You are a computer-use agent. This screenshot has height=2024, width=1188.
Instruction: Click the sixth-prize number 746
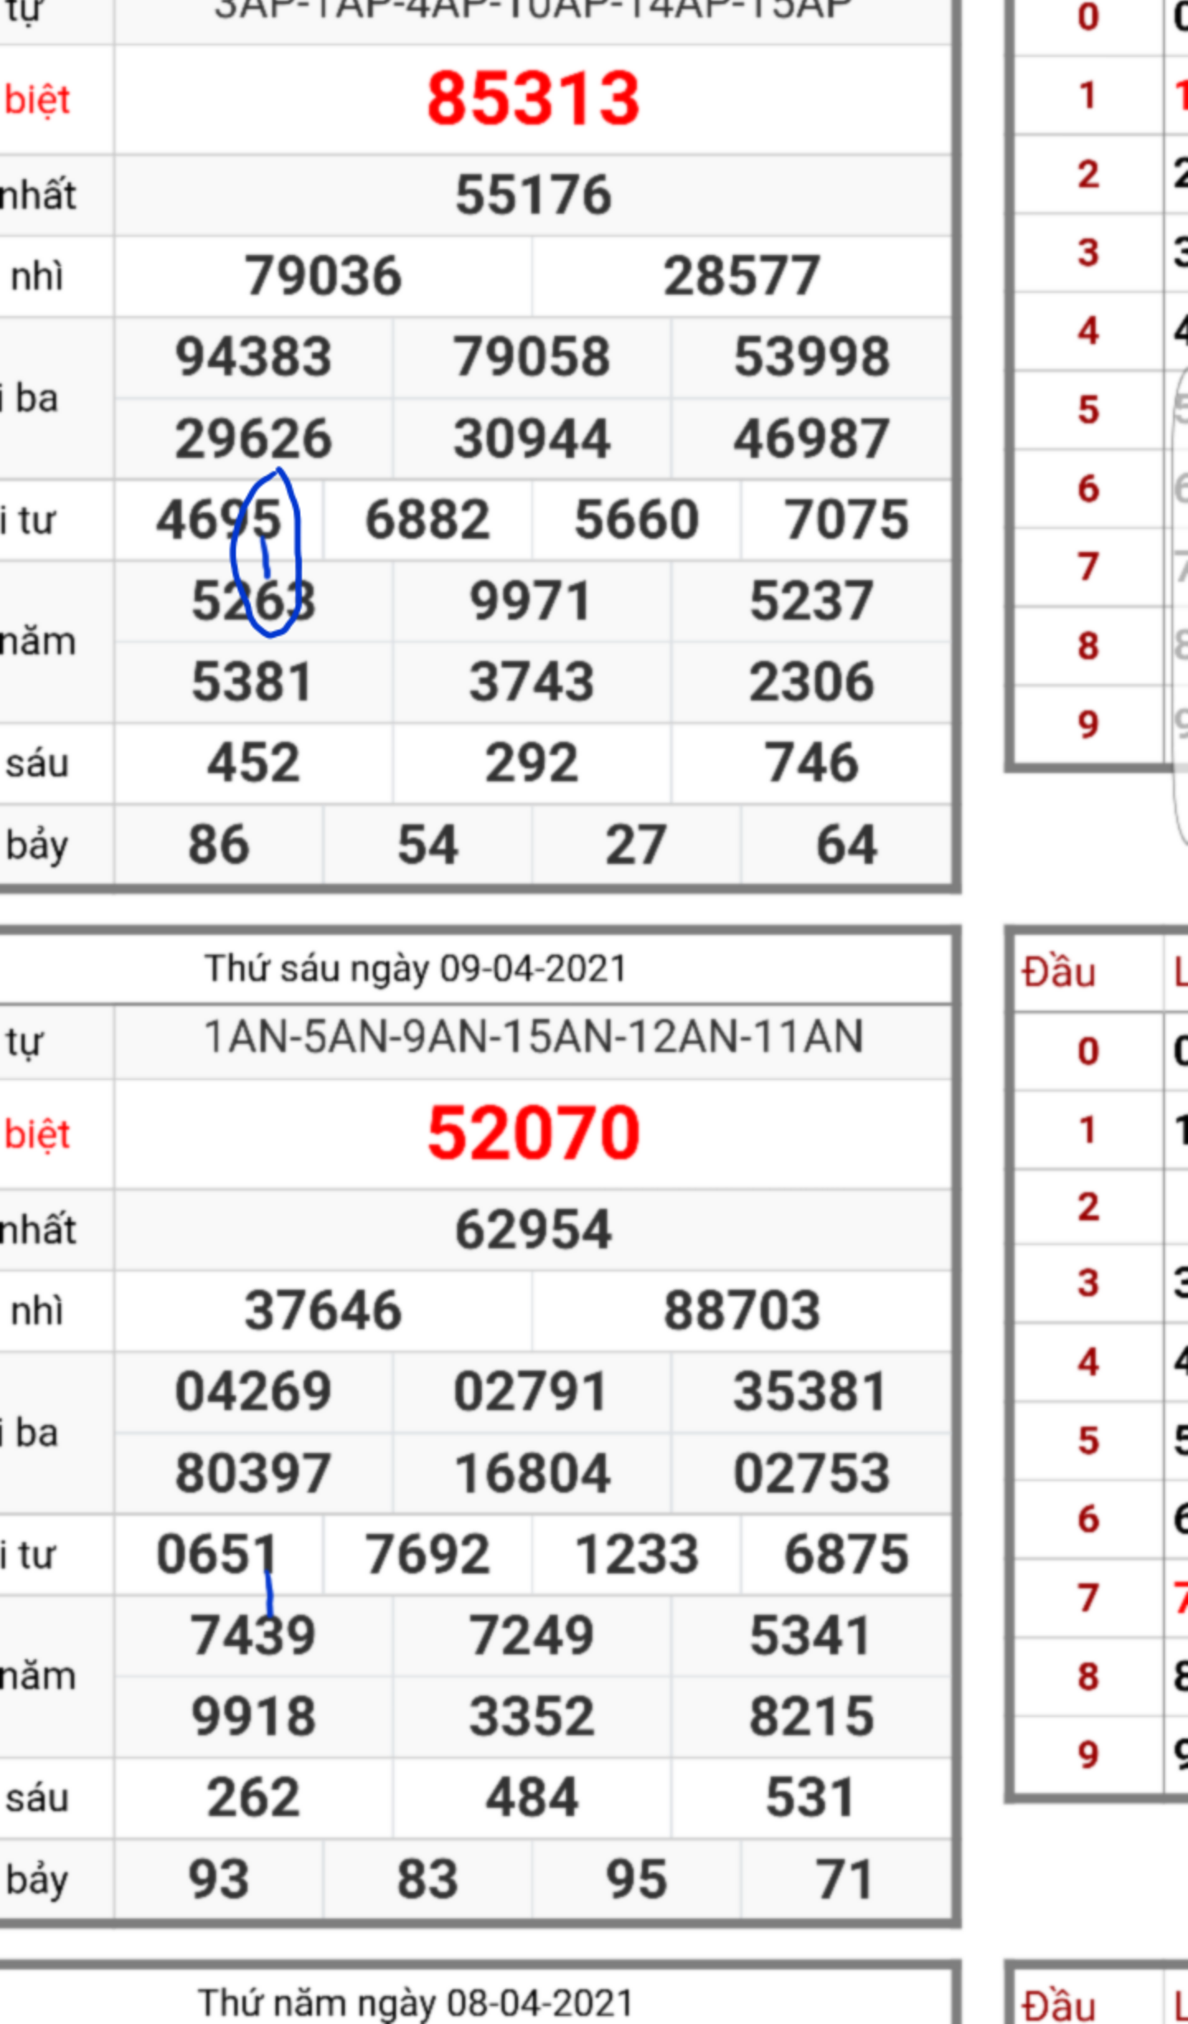click(812, 762)
